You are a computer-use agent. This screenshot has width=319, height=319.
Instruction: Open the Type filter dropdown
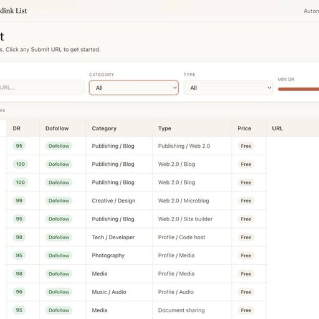click(x=228, y=88)
